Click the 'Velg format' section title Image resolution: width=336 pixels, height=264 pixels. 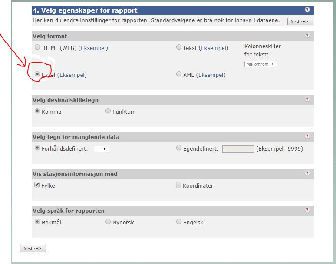[x=50, y=36]
